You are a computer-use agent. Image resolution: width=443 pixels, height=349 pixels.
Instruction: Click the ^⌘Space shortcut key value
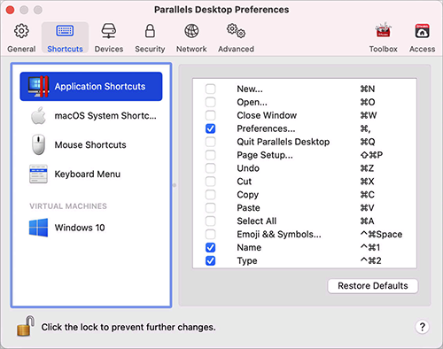click(x=381, y=234)
